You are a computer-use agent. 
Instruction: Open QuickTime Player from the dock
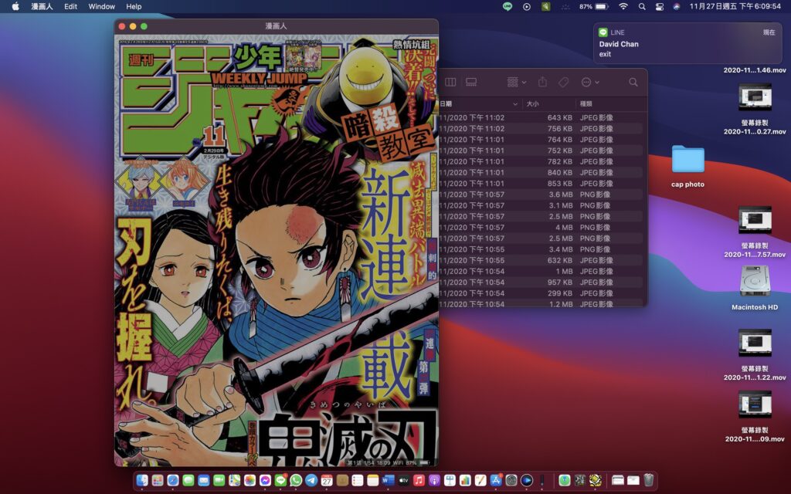[x=527, y=480]
